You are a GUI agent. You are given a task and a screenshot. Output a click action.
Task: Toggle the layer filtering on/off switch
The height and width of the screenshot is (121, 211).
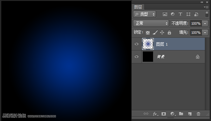click(207, 14)
